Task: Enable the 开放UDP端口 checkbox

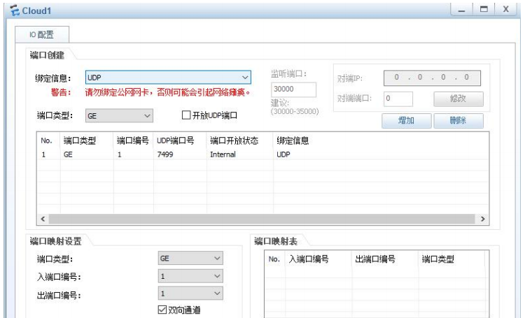Action: pos(185,115)
